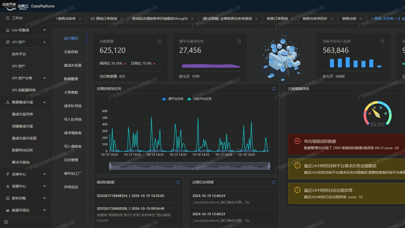This screenshot has height=228, width=405.
Task: Open the 集成关系图 section
Action: [73, 65]
